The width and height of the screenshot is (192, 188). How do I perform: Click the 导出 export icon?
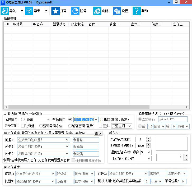(x=29, y=11)
